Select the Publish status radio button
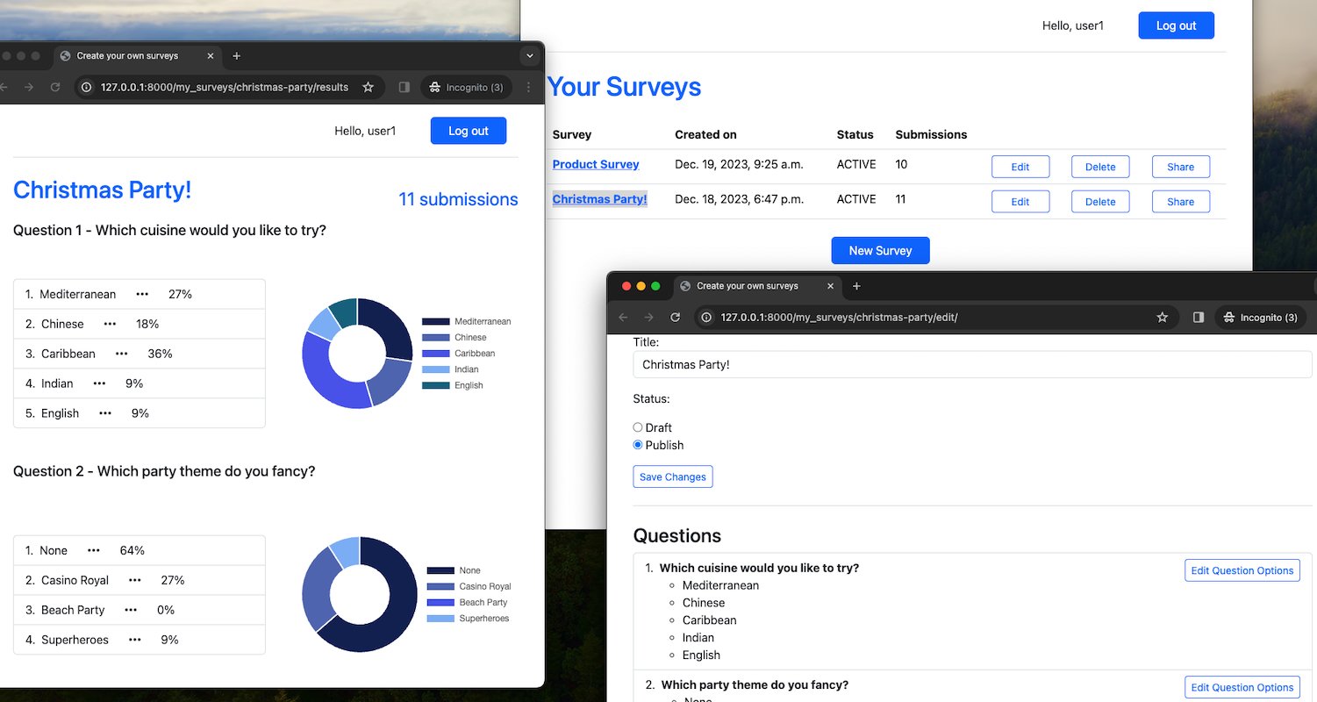 (638, 445)
